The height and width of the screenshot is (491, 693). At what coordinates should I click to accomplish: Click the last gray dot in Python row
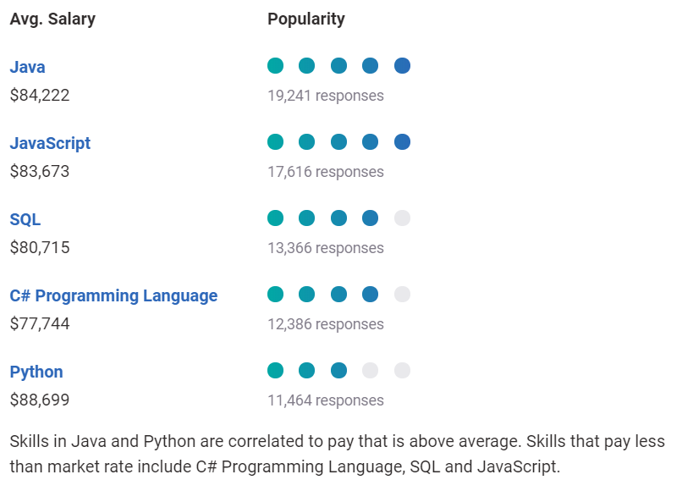click(x=402, y=370)
